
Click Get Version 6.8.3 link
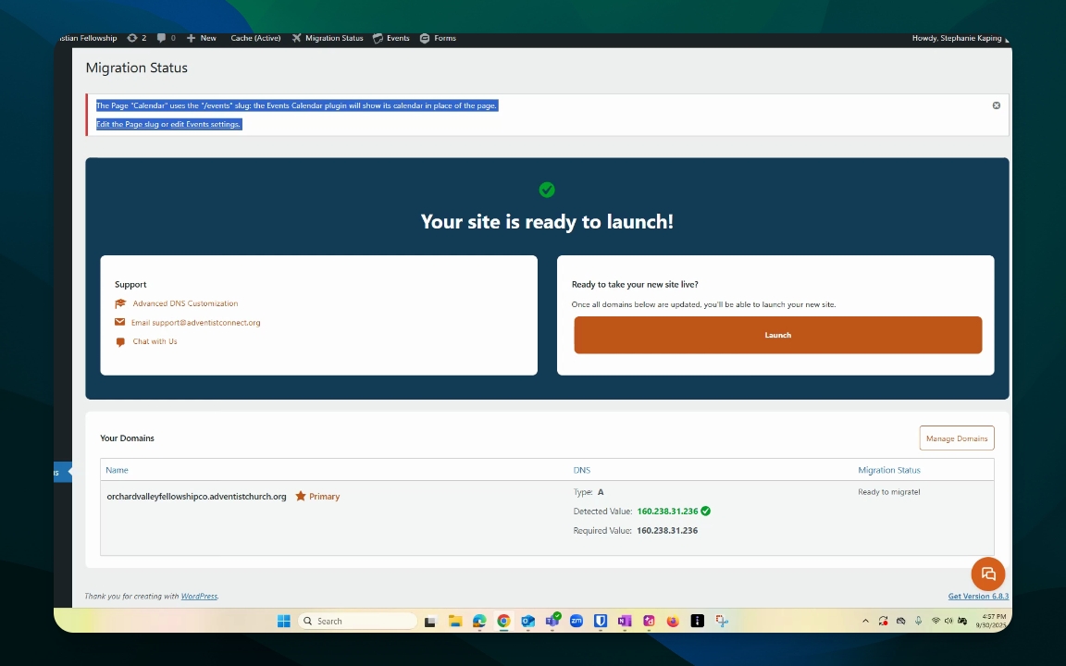point(978,597)
